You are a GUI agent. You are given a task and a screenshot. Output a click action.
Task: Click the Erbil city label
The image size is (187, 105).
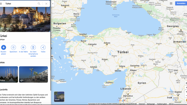tap(176, 70)
